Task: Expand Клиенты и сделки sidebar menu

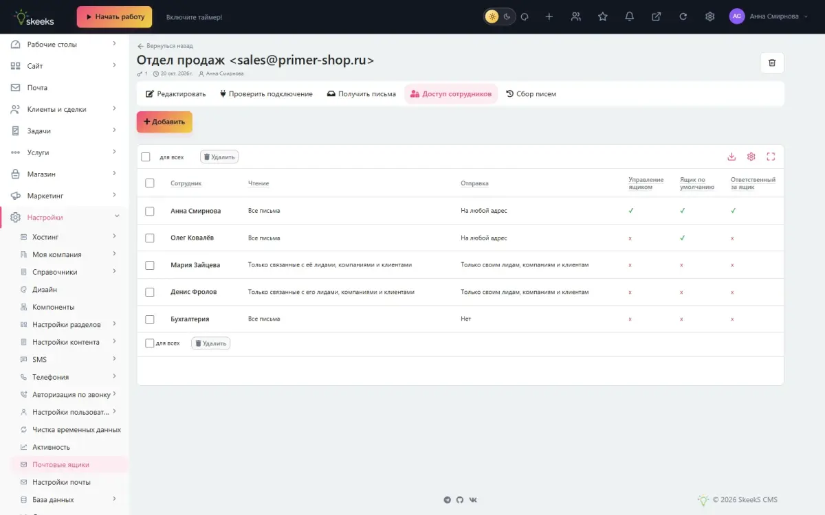Action: [x=64, y=109]
